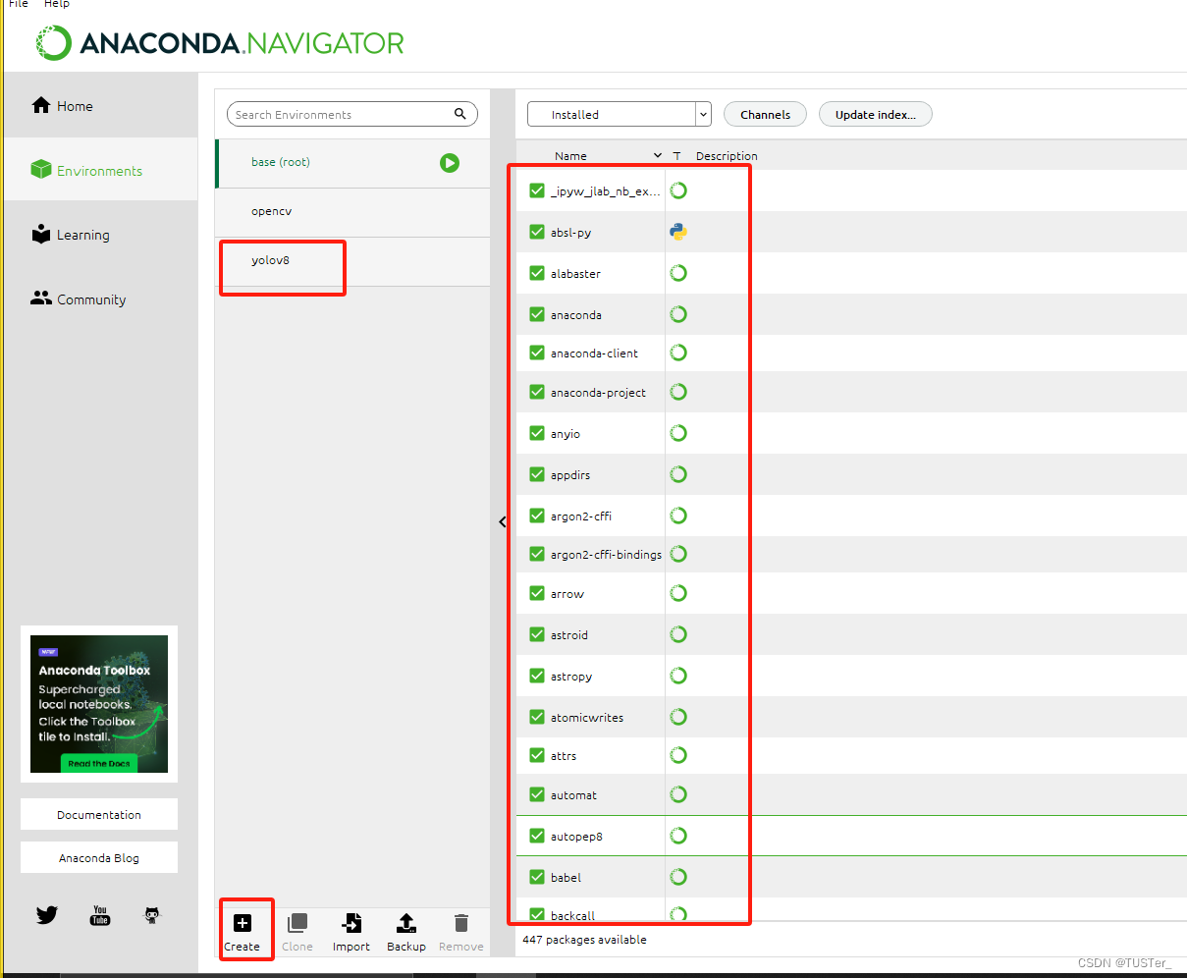The image size is (1187, 978).
Task: Uncheck the absl-py package checkbox
Action: 537,232
